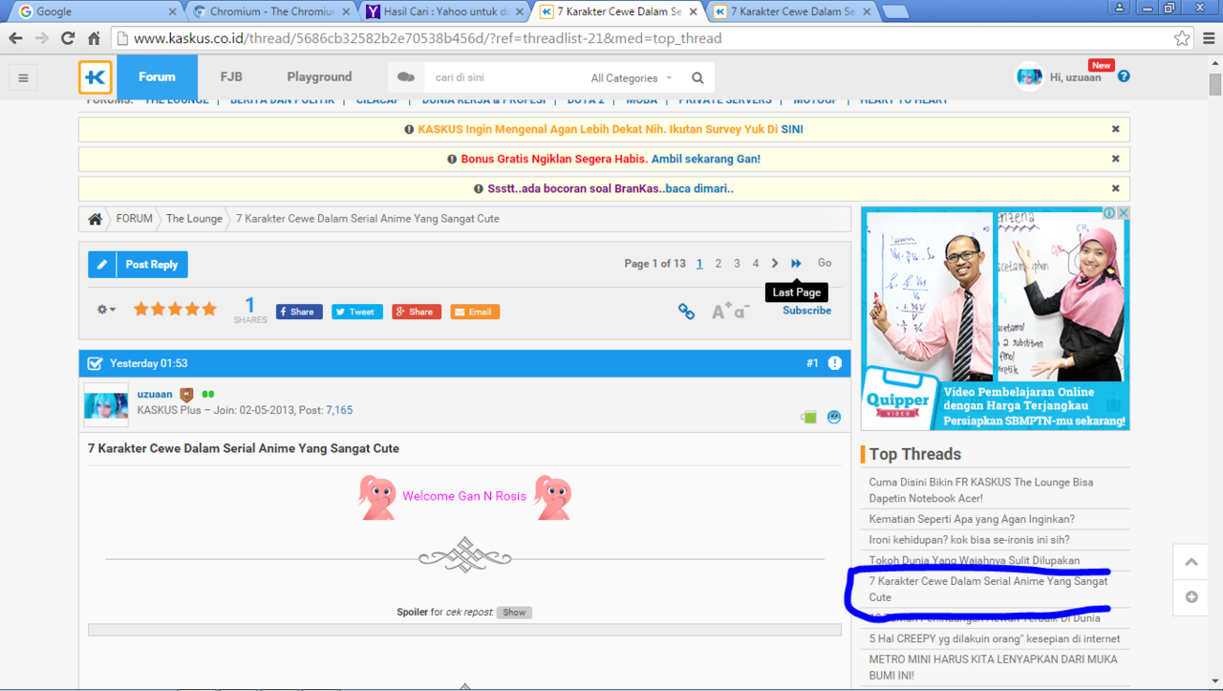1223x691 pixels.
Task: Click the house icon in the breadcrumb
Action: (x=95, y=219)
